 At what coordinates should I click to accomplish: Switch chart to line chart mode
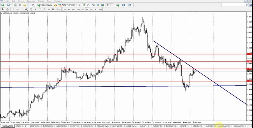point(88,5)
